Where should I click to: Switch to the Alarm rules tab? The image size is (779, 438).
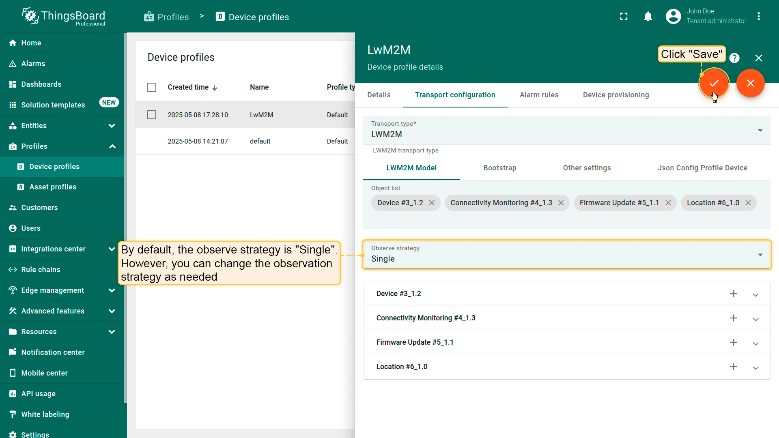pyautogui.click(x=539, y=95)
